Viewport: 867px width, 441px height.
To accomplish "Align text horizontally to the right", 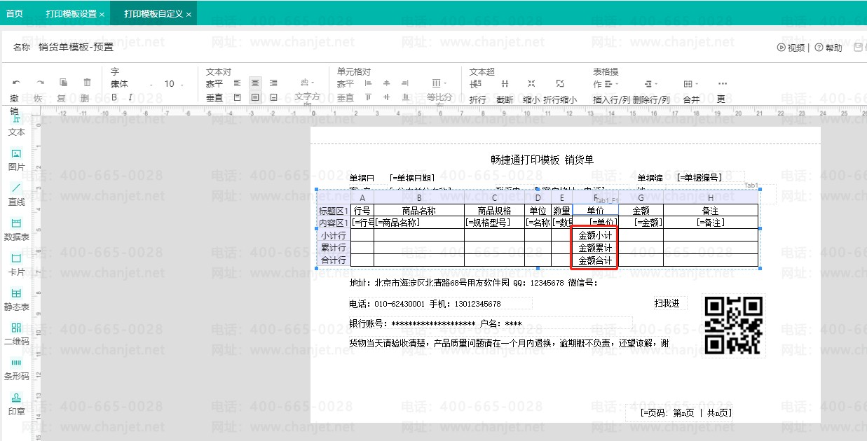I will 273,83.
